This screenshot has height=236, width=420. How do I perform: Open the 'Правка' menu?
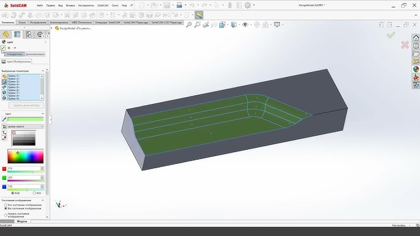point(50,6)
